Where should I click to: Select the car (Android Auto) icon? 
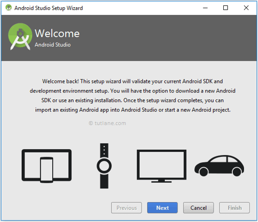[219, 166]
